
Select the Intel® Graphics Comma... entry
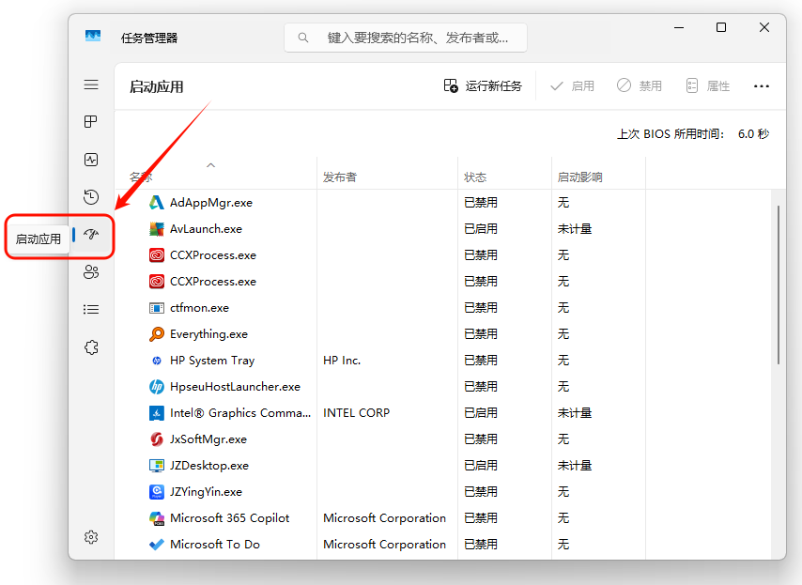(x=240, y=413)
